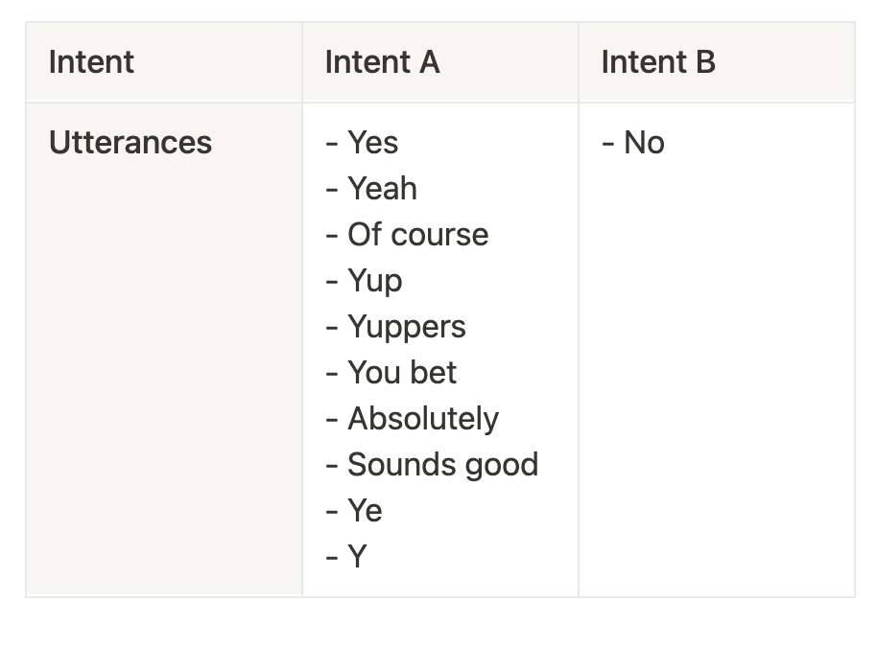Viewport: 877px width, 648px height.
Task: Click the line separating header row from Utterances row
Action: (x=439, y=102)
